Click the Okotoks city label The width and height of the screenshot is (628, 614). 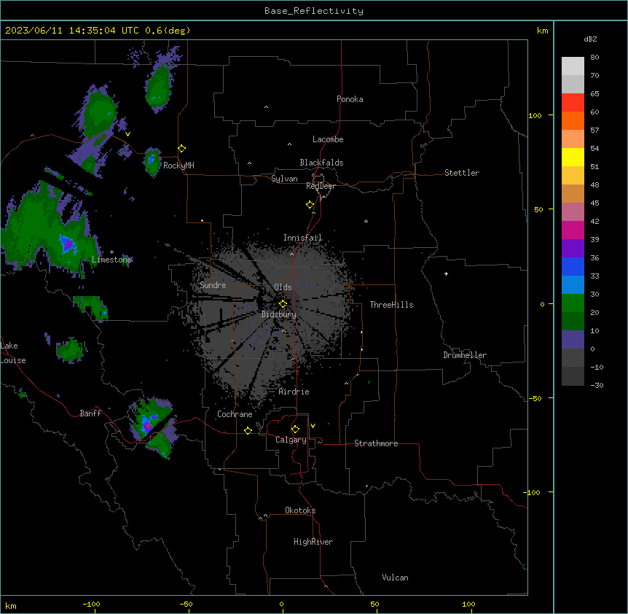tap(300, 510)
